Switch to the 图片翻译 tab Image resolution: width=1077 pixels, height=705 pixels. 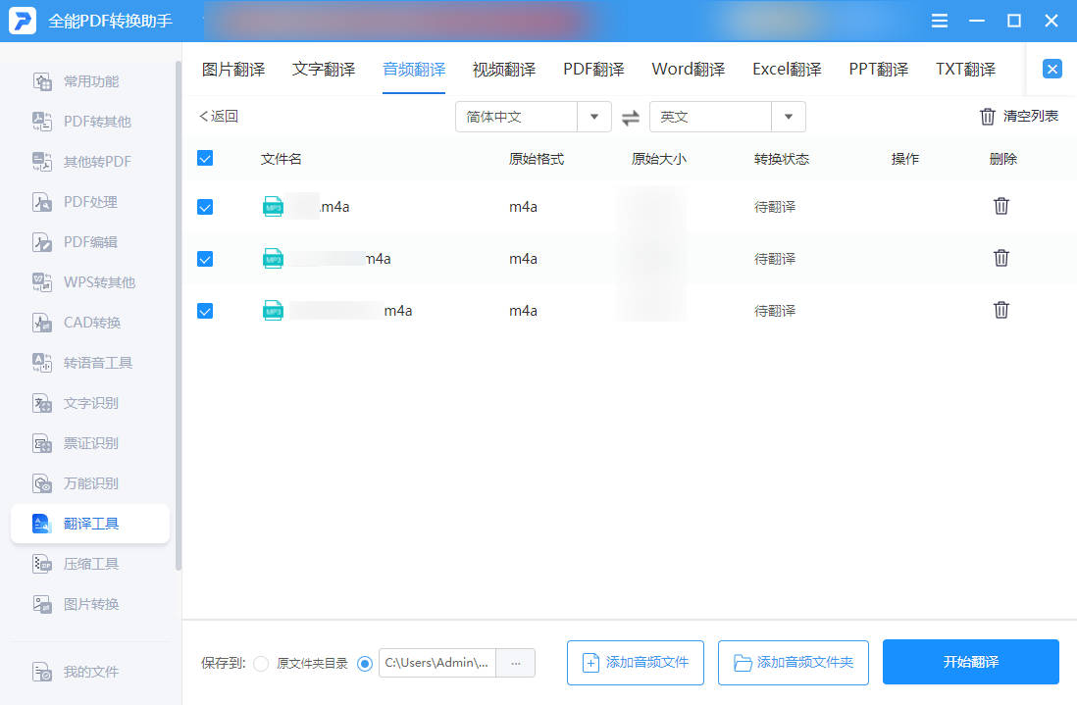click(232, 70)
